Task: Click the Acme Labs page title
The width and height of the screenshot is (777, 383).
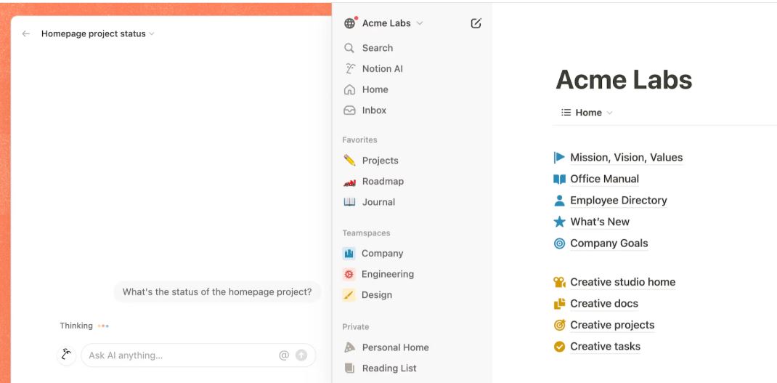Action: click(623, 80)
